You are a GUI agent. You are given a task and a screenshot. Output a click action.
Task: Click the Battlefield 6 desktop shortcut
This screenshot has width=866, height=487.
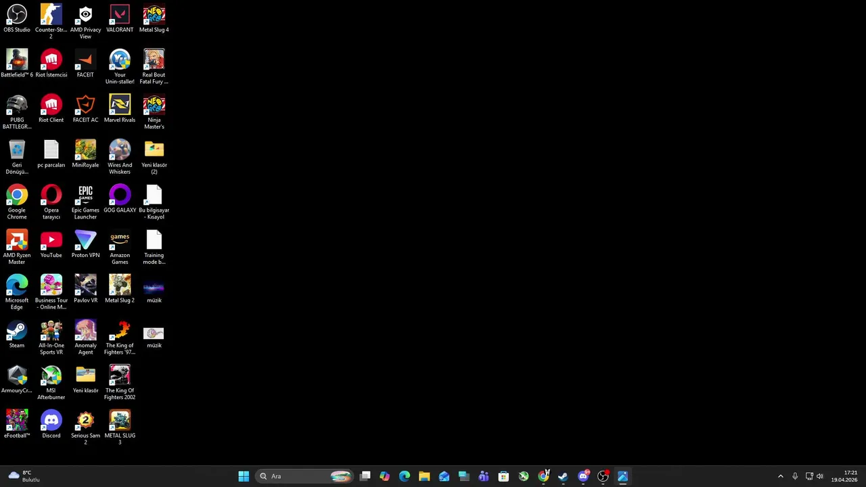17,64
